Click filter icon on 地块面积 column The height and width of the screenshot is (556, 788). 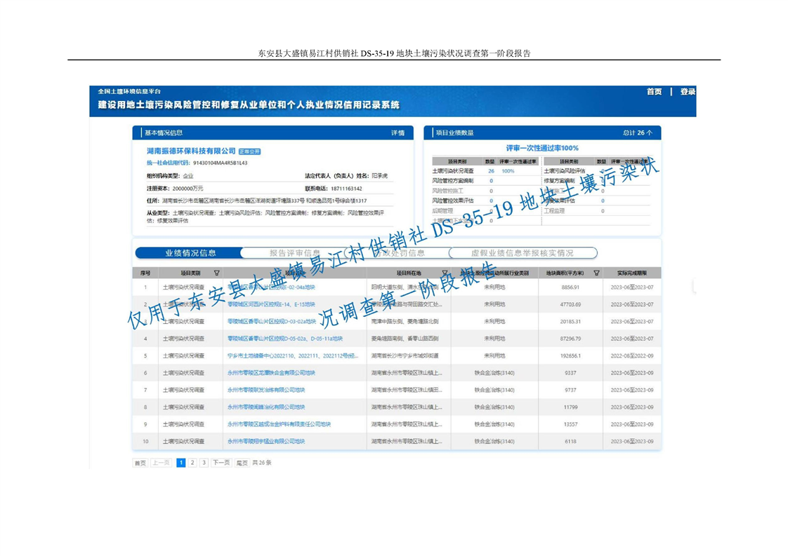(596, 273)
